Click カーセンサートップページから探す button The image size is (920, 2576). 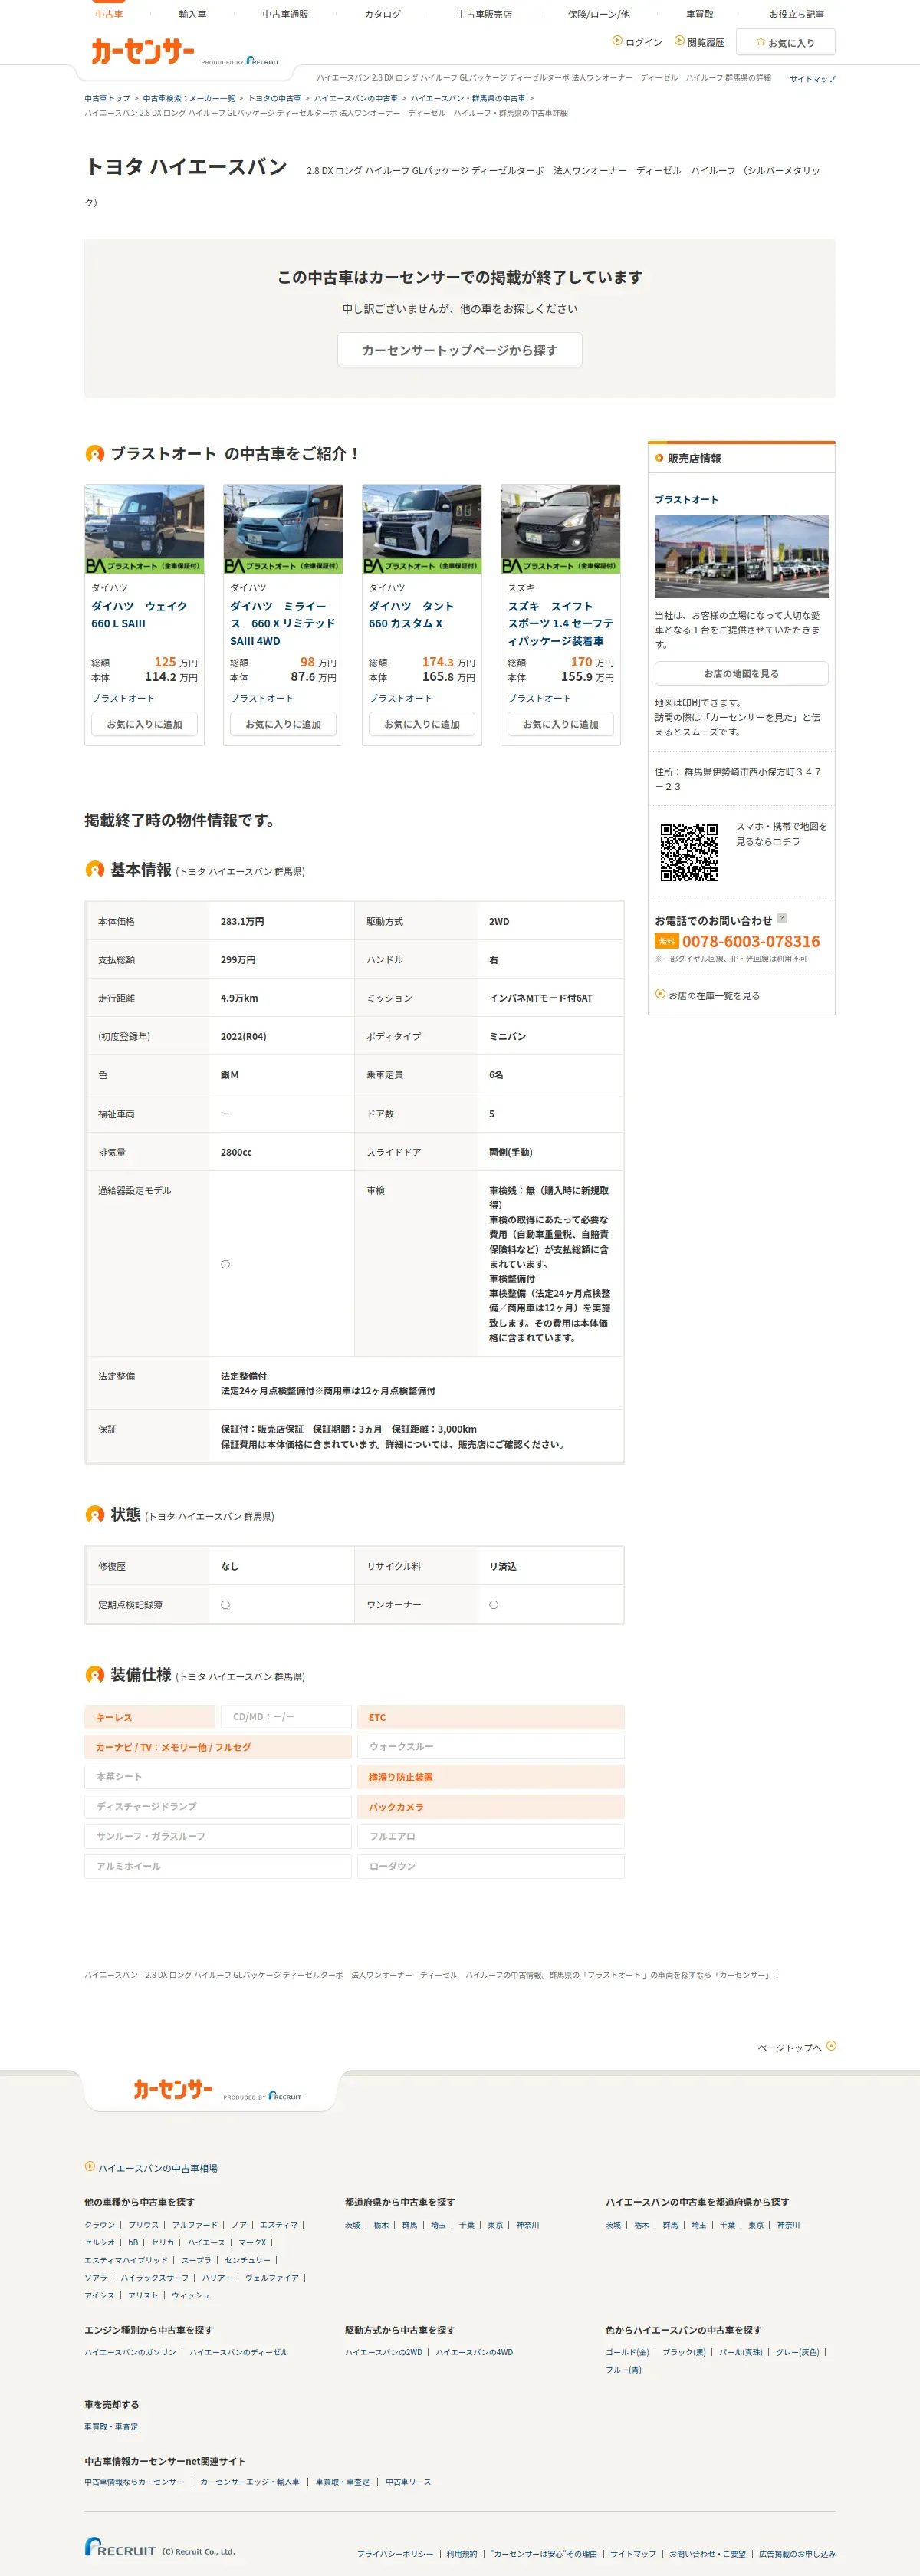click(460, 350)
